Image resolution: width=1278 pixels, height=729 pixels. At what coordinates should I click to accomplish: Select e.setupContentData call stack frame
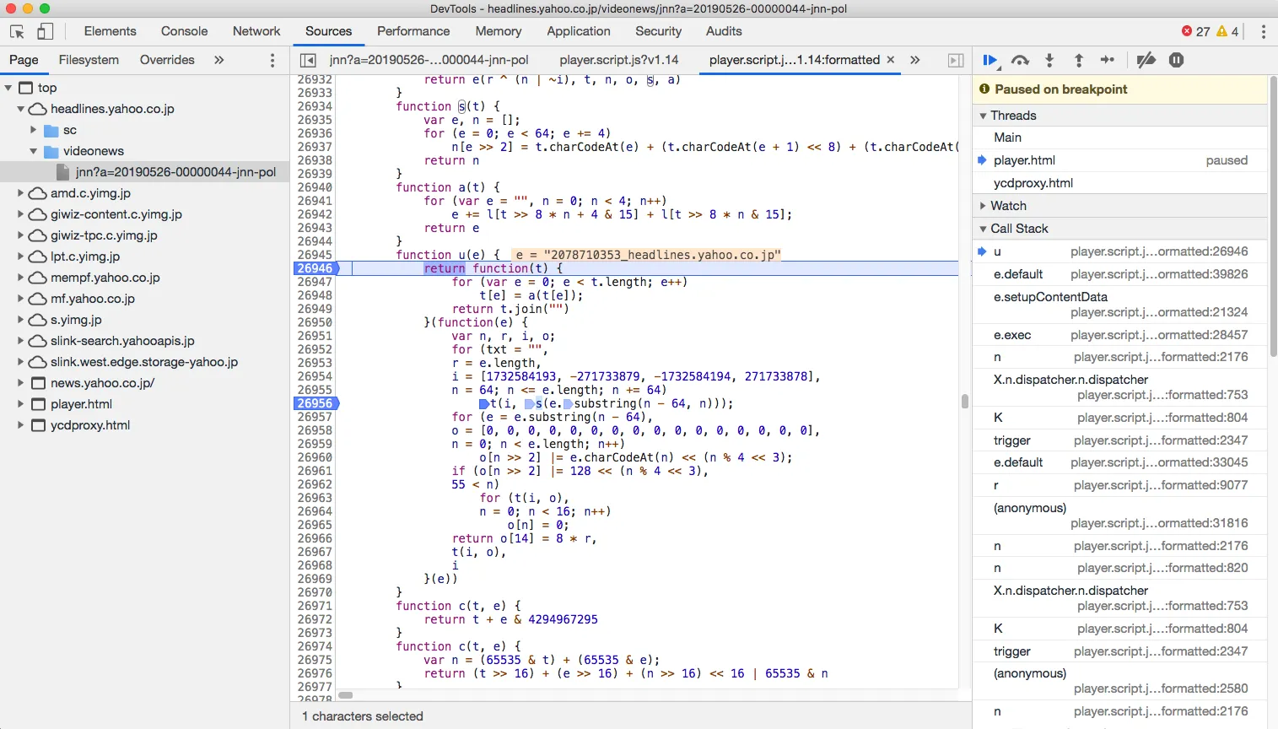[1050, 297]
